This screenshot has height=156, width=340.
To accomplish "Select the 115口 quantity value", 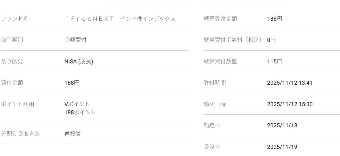I will click(x=275, y=62).
